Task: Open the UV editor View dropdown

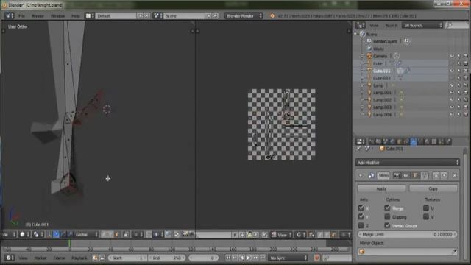Action: click(x=282, y=235)
